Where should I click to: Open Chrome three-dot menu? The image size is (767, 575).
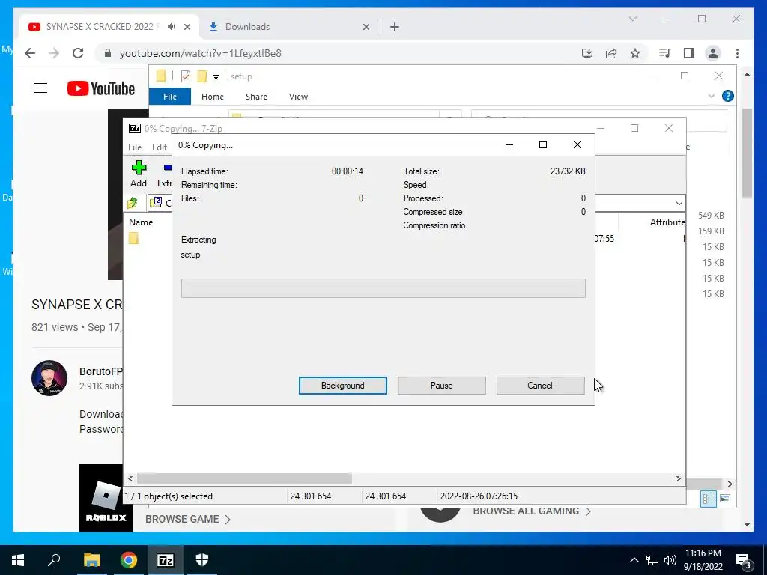tap(737, 53)
